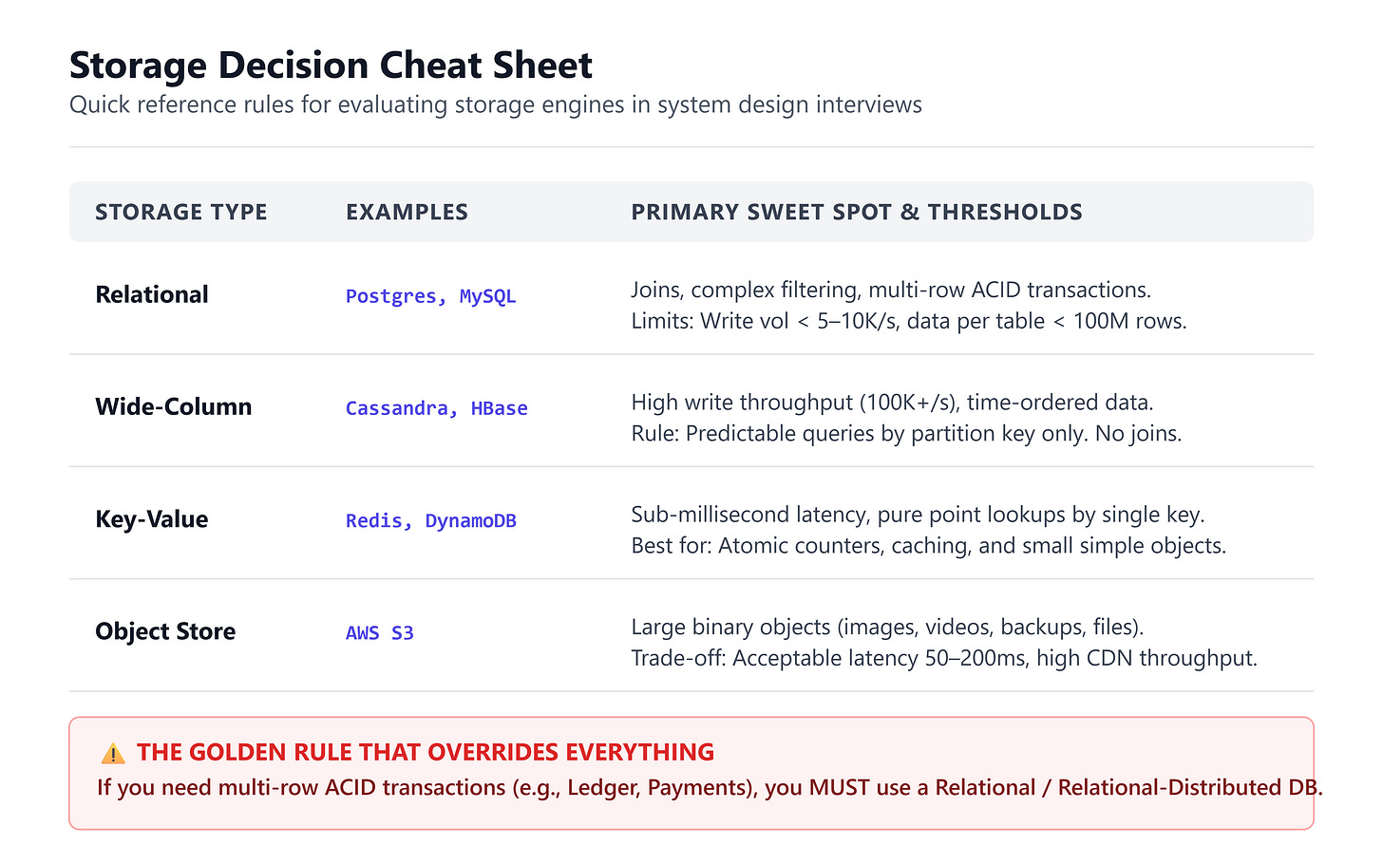Image resolution: width=1383 pixels, height=864 pixels.
Task: Click the Object Store row label
Action: [165, 631]
